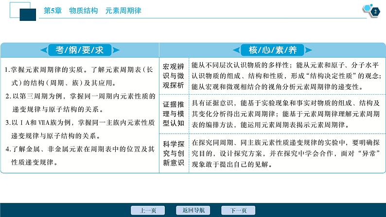The image size is (386, 217).
Task: Click the line 能从宏观和微观相结合的视角
Action: [277, 87]
